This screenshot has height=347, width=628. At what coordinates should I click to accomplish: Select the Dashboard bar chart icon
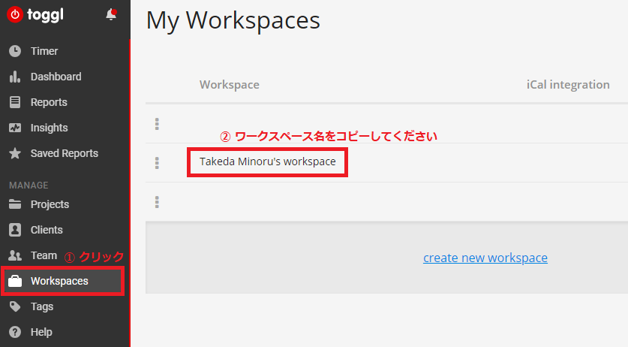point(15,77)
